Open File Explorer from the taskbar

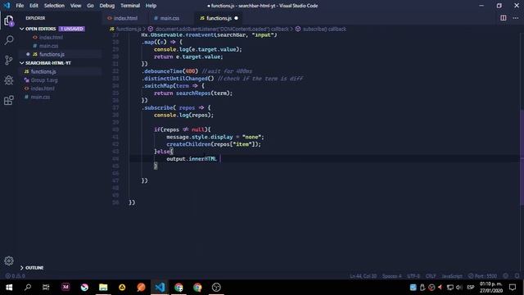(103, 288)
